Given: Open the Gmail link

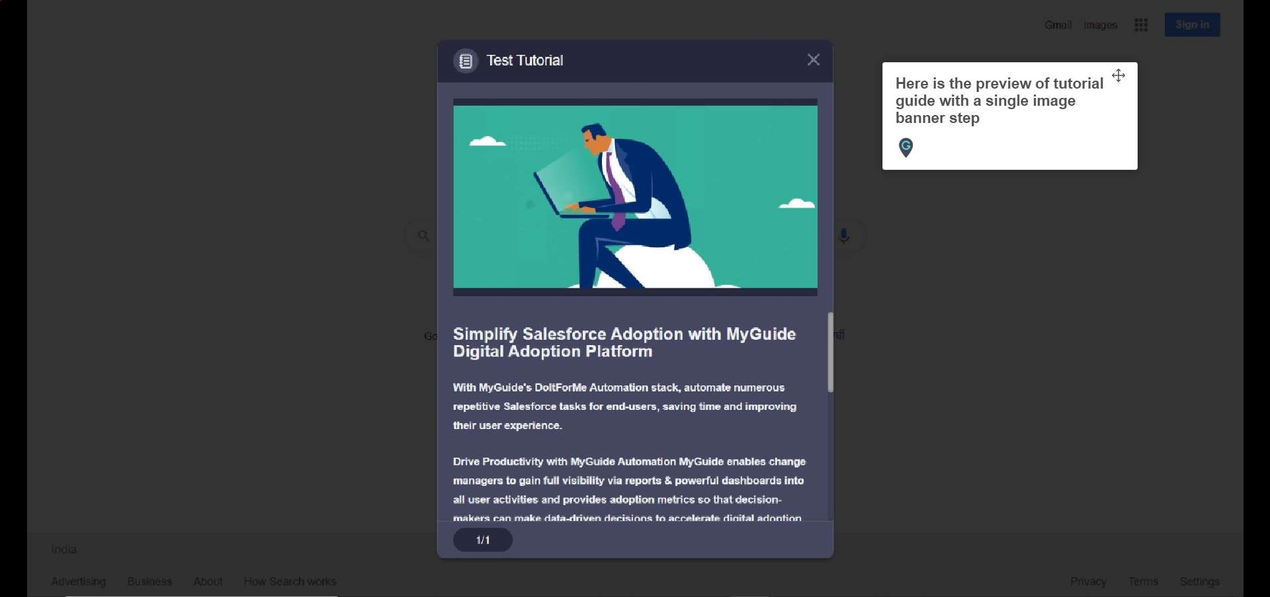Looking at the screenshot, I should click(x=1058, y=25).
